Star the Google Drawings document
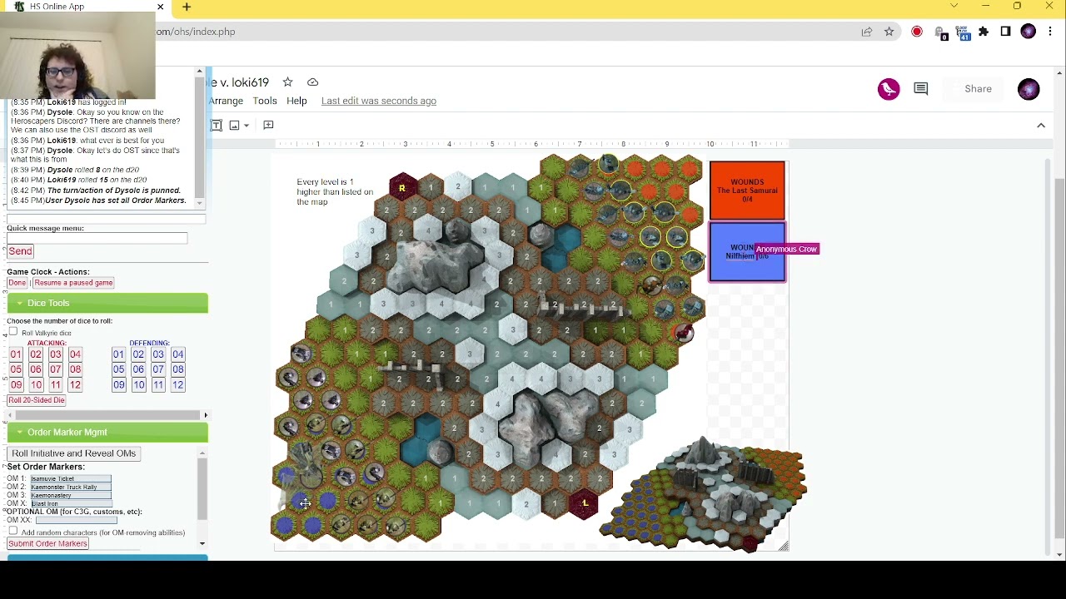 pos(287,82)
